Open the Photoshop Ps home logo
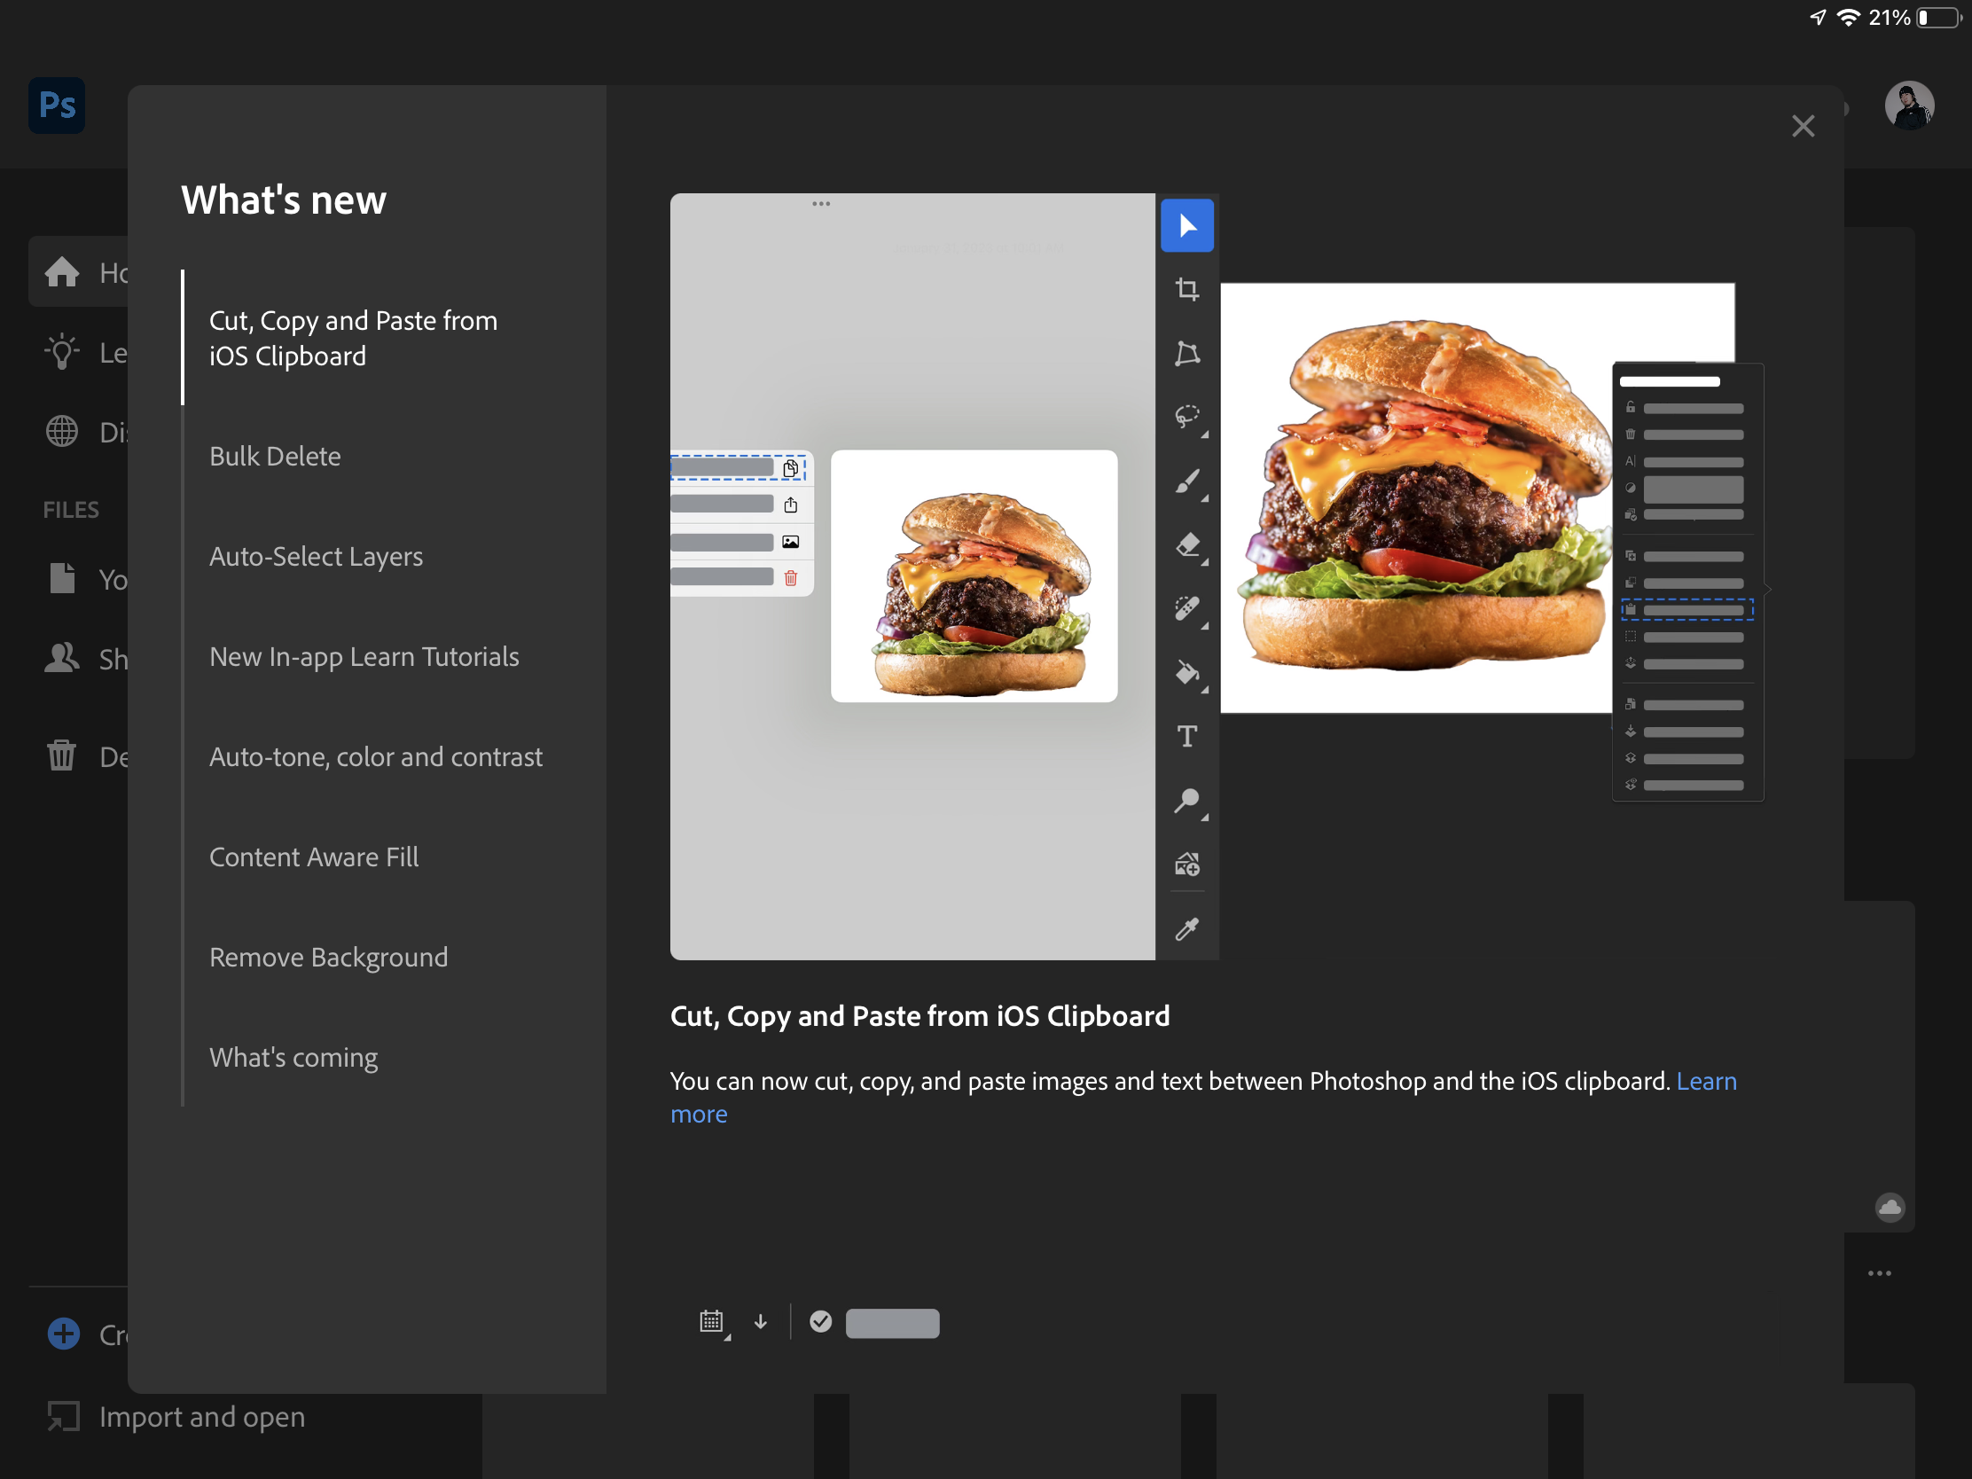This screenshot has width=1972, height=1479. point(57,106)
